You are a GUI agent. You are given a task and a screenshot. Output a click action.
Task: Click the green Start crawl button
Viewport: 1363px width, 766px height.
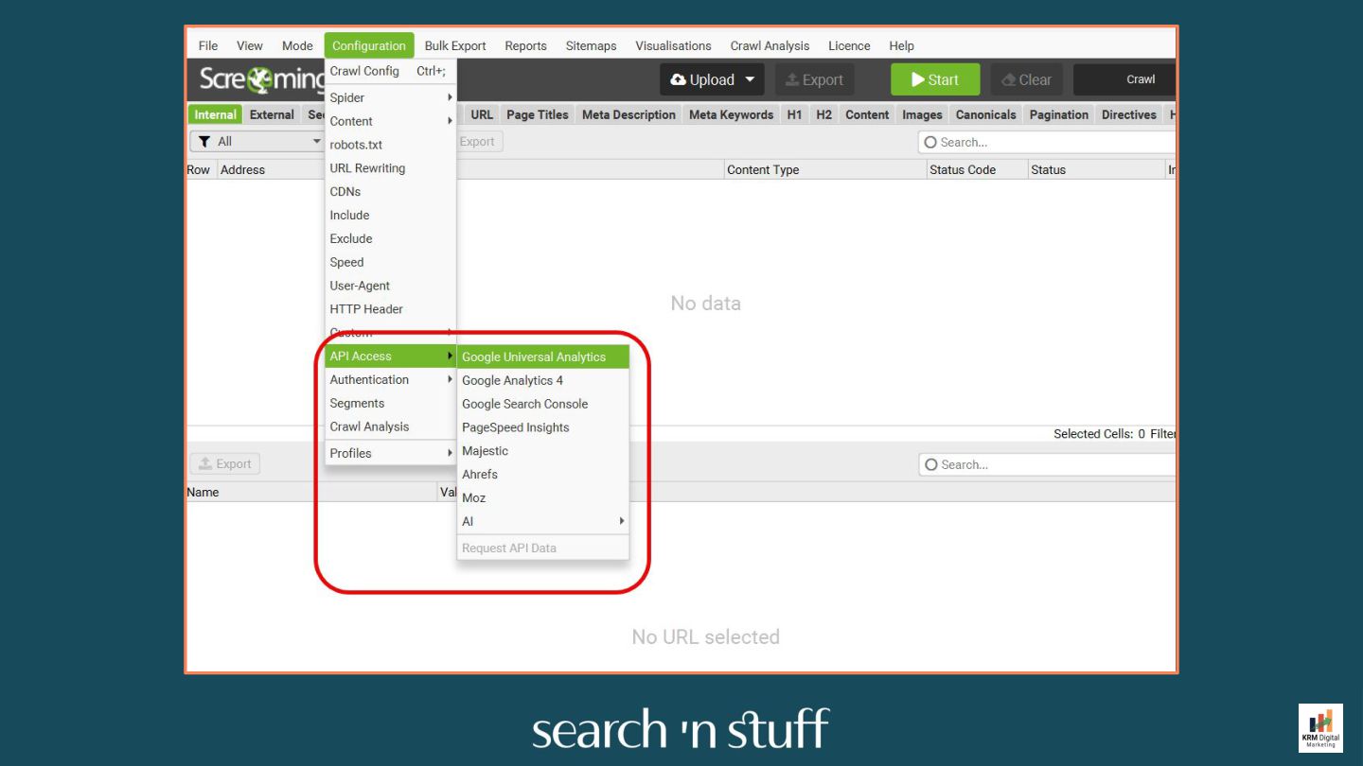click(935, 80)
